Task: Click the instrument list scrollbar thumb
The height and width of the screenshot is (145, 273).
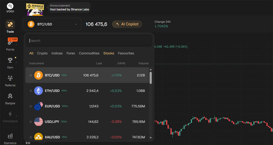Action: pyautogui.click(x=151, y=78)
